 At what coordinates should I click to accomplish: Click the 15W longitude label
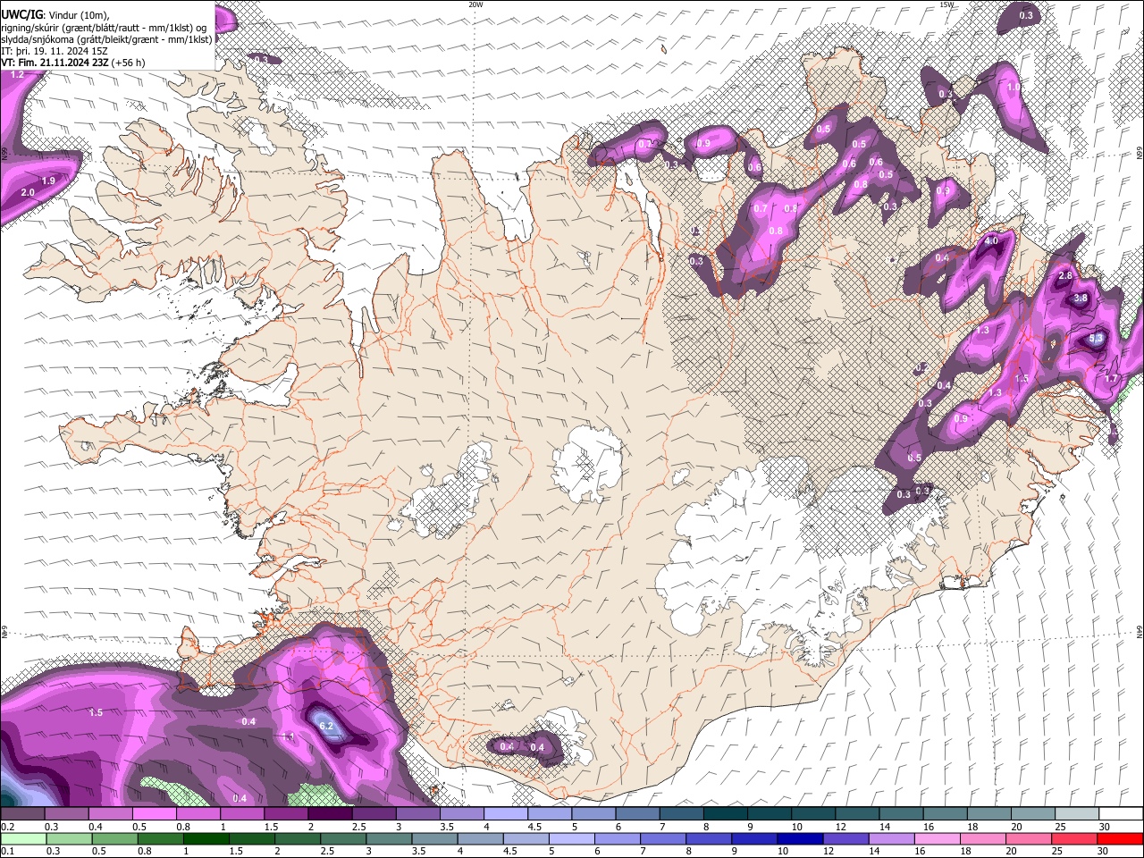[x=946, y=4]
